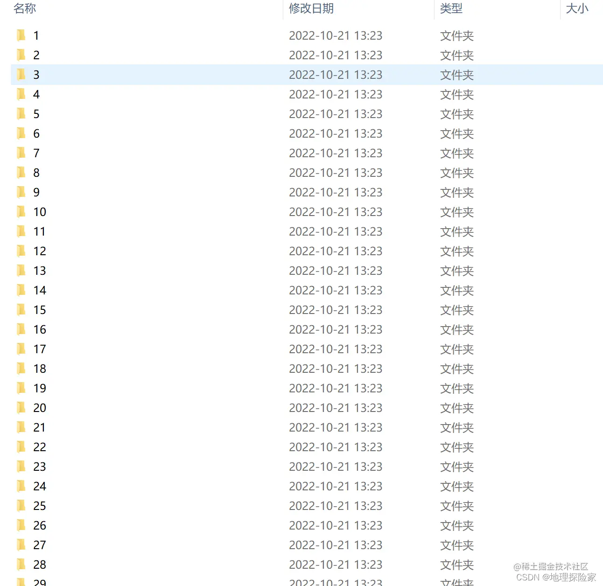
Task: Click the folder icon of folder 8
Action: click(21, 173)
